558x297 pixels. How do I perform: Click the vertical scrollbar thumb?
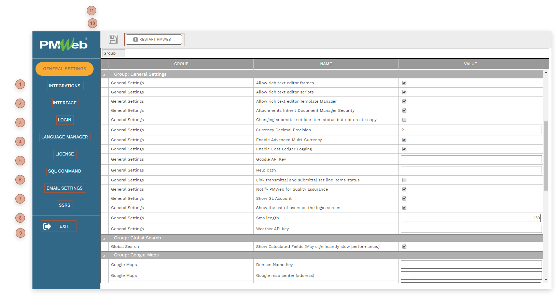[546, 156]
